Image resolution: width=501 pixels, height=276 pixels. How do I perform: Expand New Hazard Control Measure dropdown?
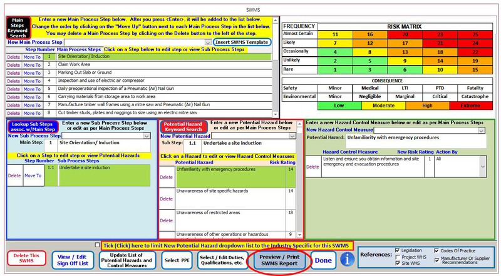pos(481,131)
